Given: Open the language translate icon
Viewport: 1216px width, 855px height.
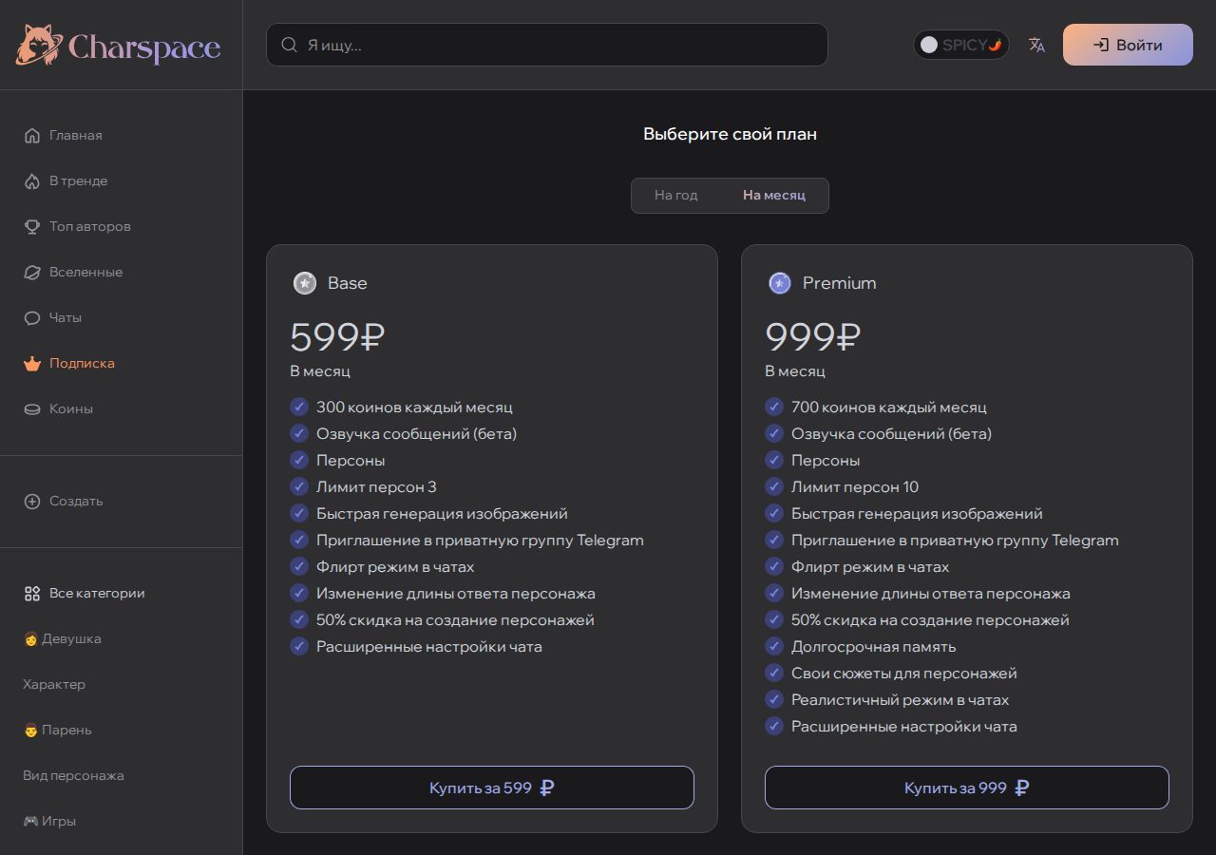Looking at the screenshot, I should 1036,45.
